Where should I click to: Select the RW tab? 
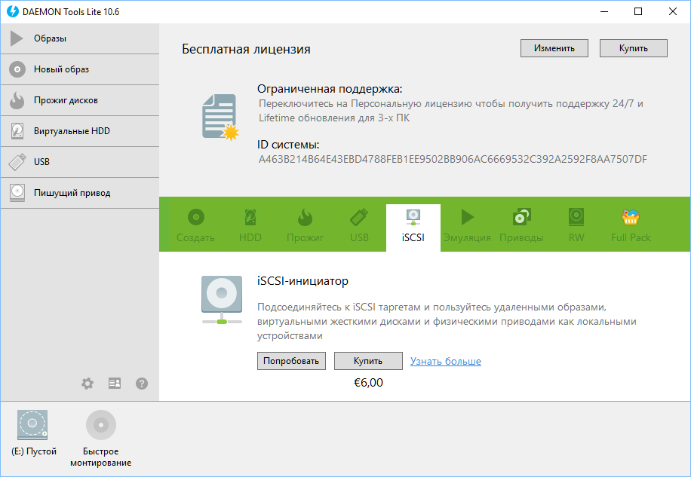pos(576,226)
